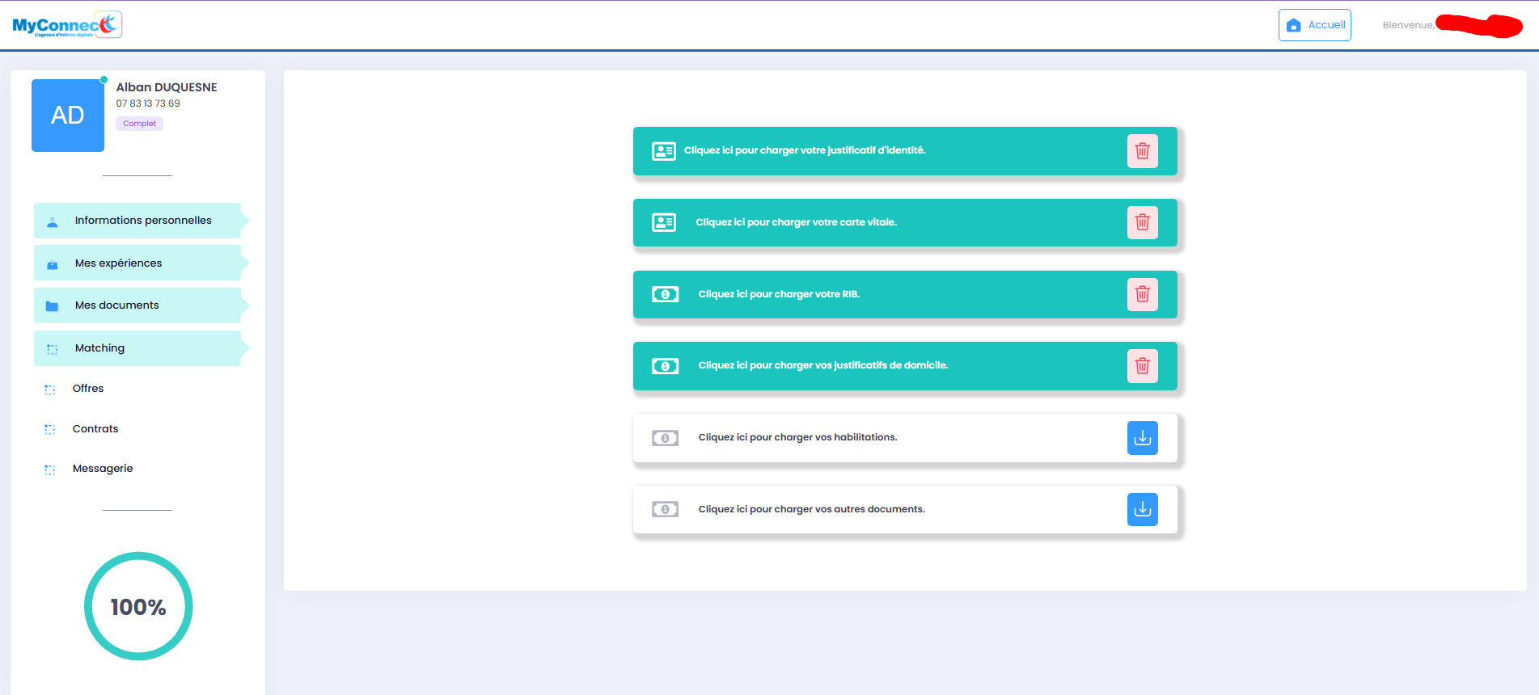This screenshot has width=1539, height=695.
Task: Go to Mes expériences
Action: (118, 263)
